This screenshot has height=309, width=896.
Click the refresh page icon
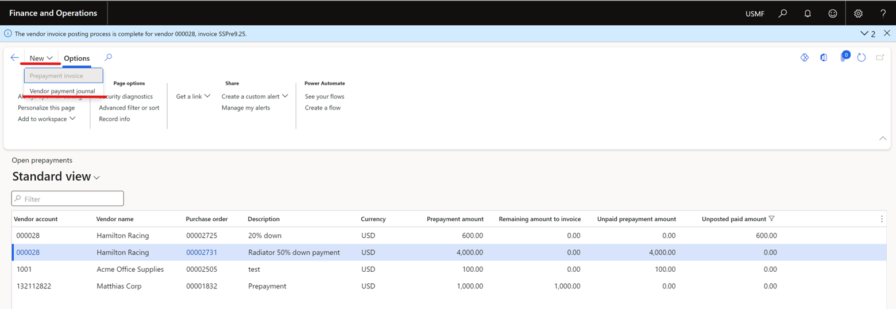tap(861, 58)
